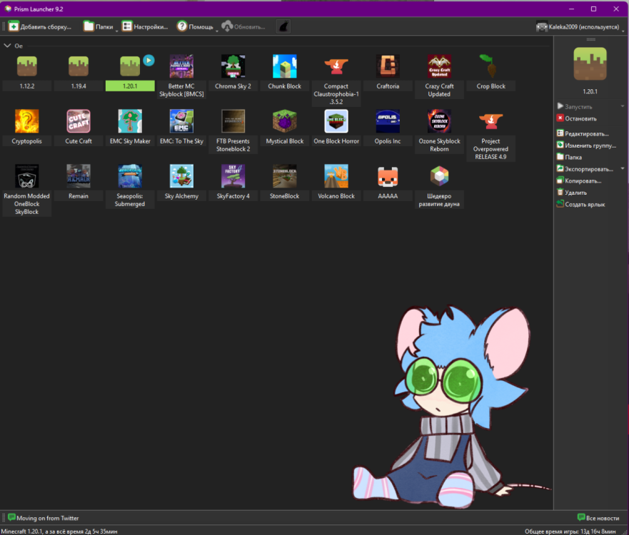Screen dimensions: 629x535
Task: Select the 1.12.2 instance icon
Action: 27,66
